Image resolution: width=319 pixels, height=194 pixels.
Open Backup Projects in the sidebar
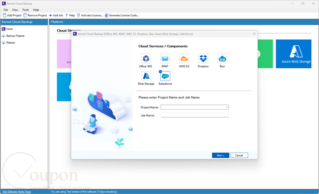coord(13,36)
